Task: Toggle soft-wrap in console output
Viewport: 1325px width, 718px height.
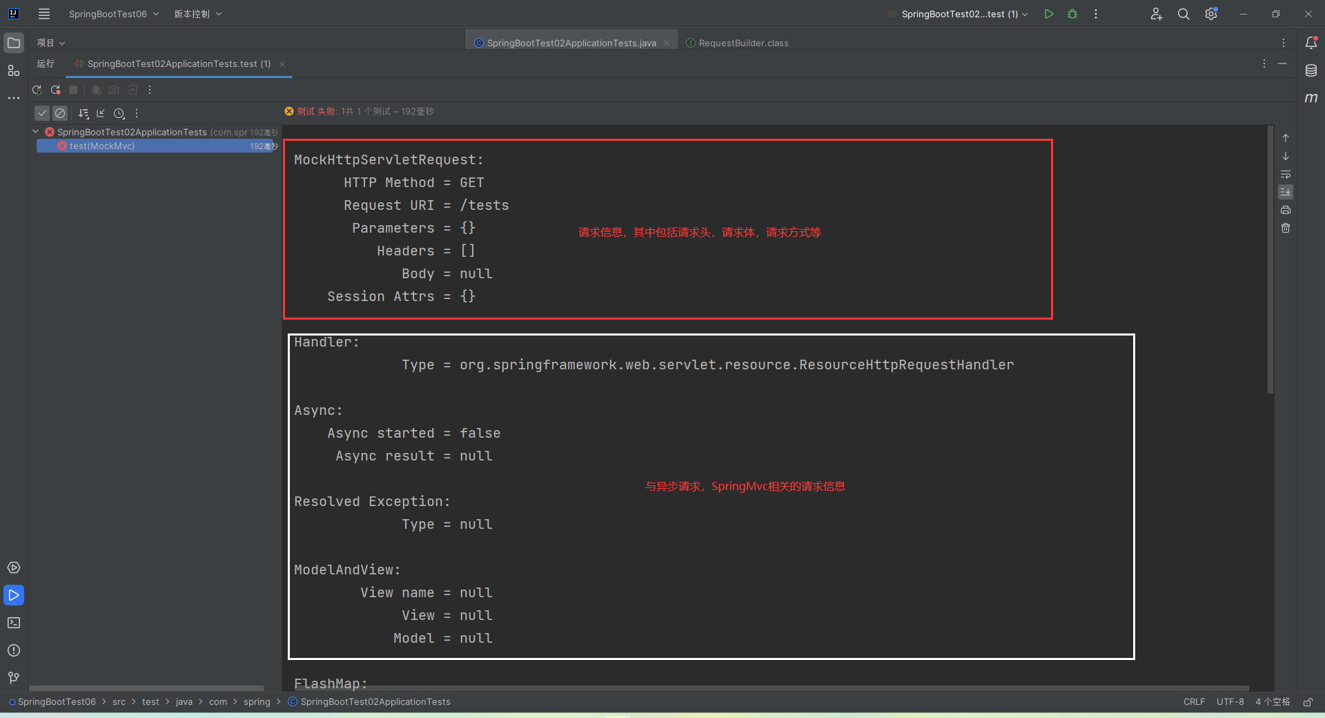Action: click(x=1286, y=174)
